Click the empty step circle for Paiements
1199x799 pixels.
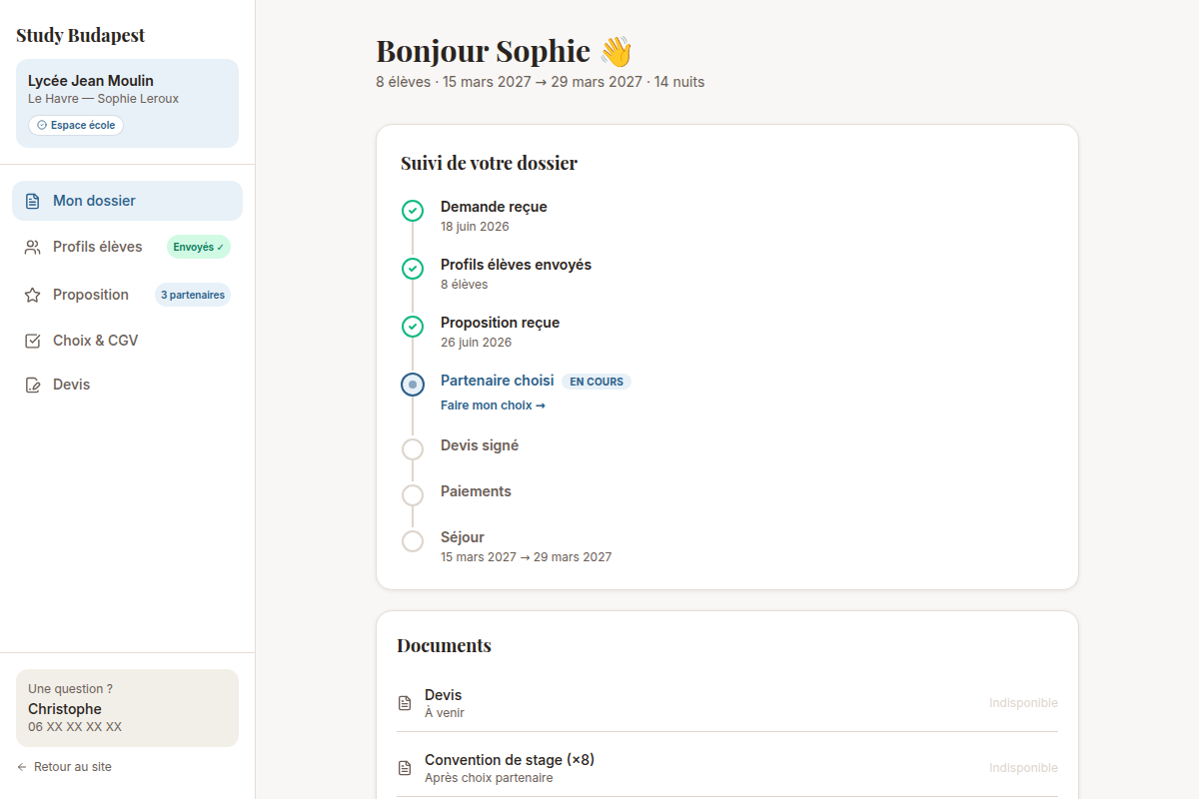(x=413, y=495)
